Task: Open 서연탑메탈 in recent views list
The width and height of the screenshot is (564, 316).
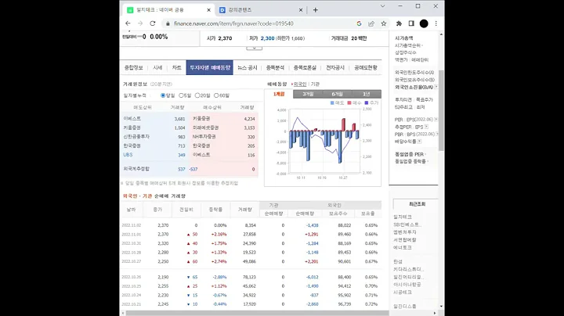Action: pos(405,240)
